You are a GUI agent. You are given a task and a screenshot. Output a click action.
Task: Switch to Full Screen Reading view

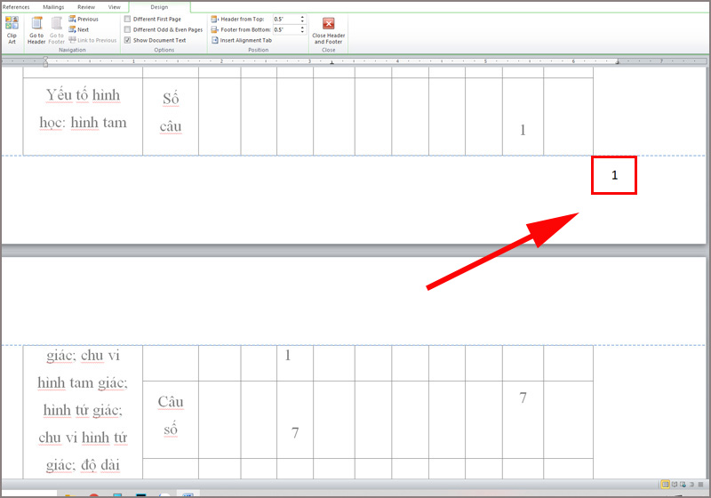pyautogui.click(x=675, y=485)
